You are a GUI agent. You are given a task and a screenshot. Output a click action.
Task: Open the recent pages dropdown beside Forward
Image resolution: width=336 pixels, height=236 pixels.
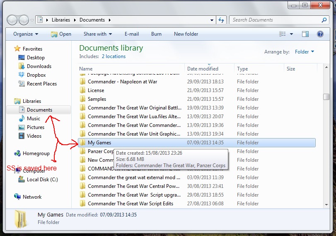(32, 20)
